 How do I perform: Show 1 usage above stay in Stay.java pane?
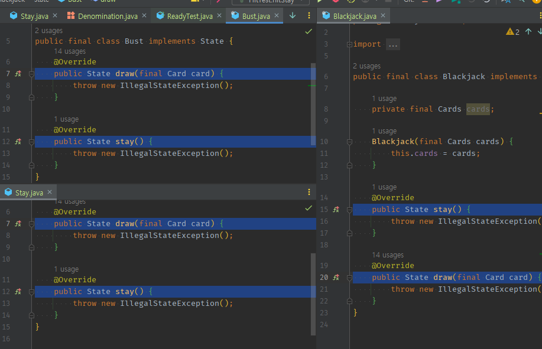pyautogui.click(x=66, y=269)
